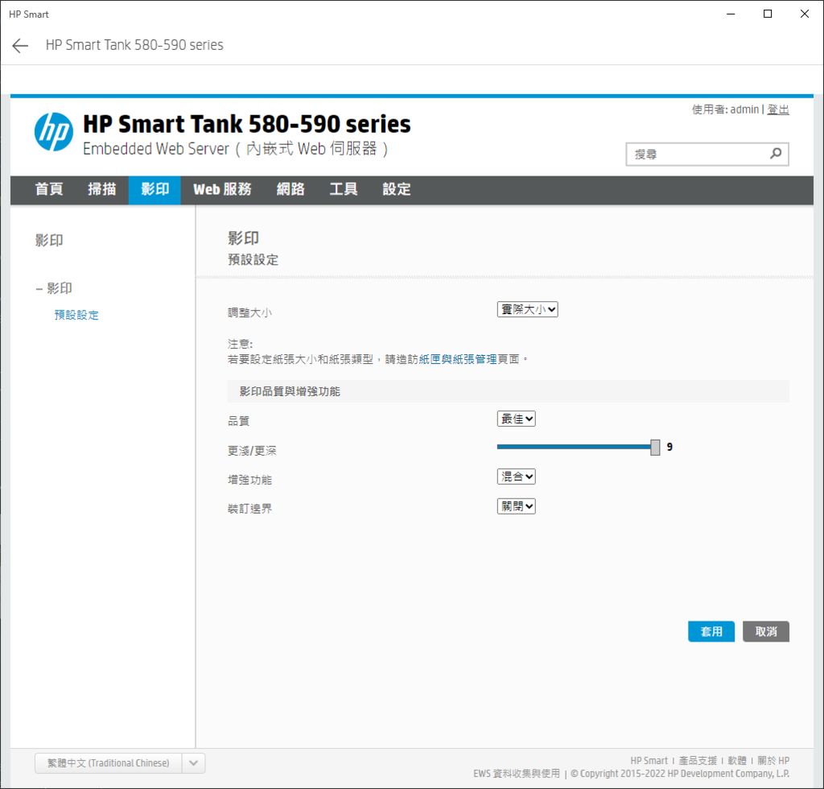Collapse the 影印 sidebar section
This screenshot has height=789, width=824.
click(x=39, y=288)
